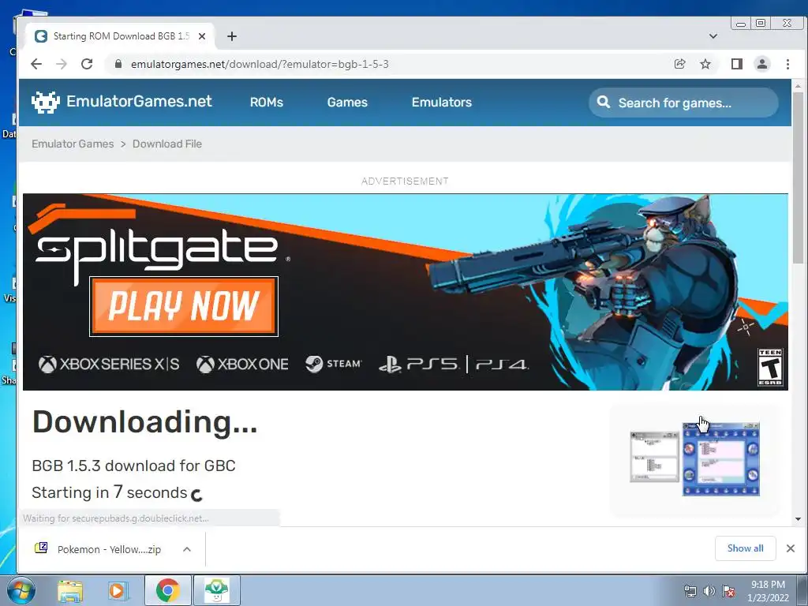Open the Games menu

click(x=347, y=102)
